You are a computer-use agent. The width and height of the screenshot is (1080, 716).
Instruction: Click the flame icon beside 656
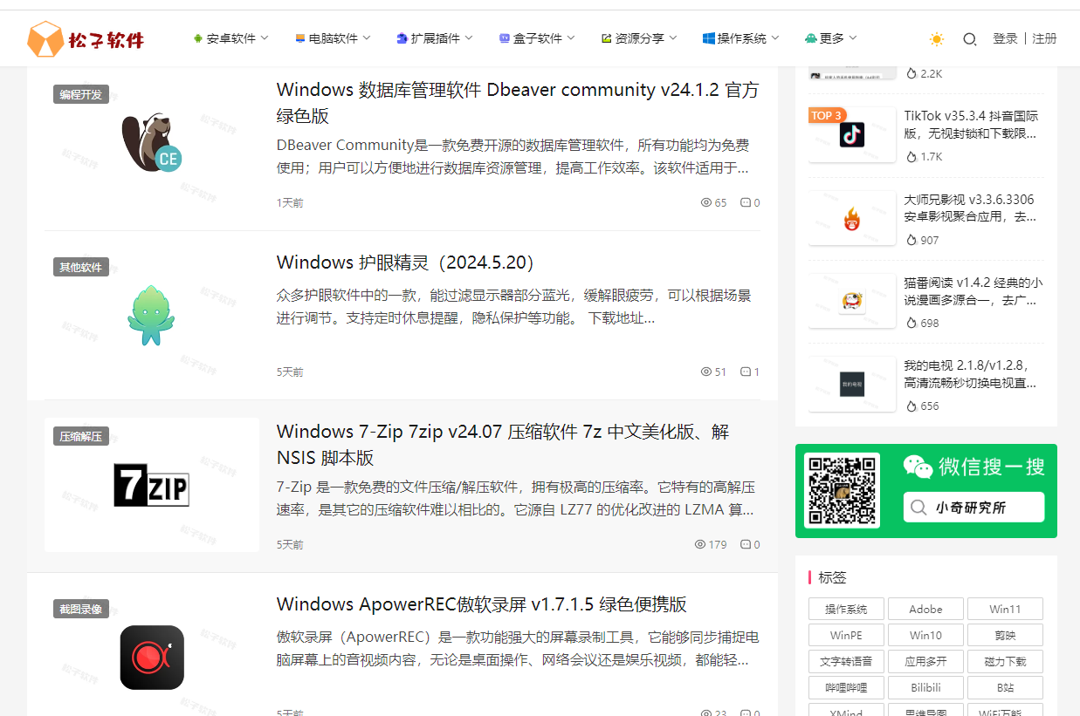(x=911, y=406)
